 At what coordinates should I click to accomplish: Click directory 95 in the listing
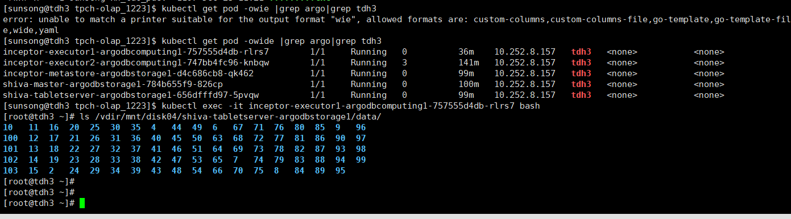(x=341, y=171)
